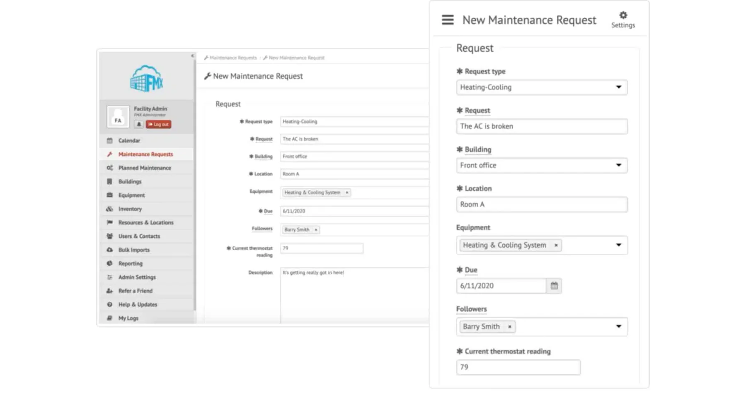Click the calendar icon beside Due date

tap(554, 286)
